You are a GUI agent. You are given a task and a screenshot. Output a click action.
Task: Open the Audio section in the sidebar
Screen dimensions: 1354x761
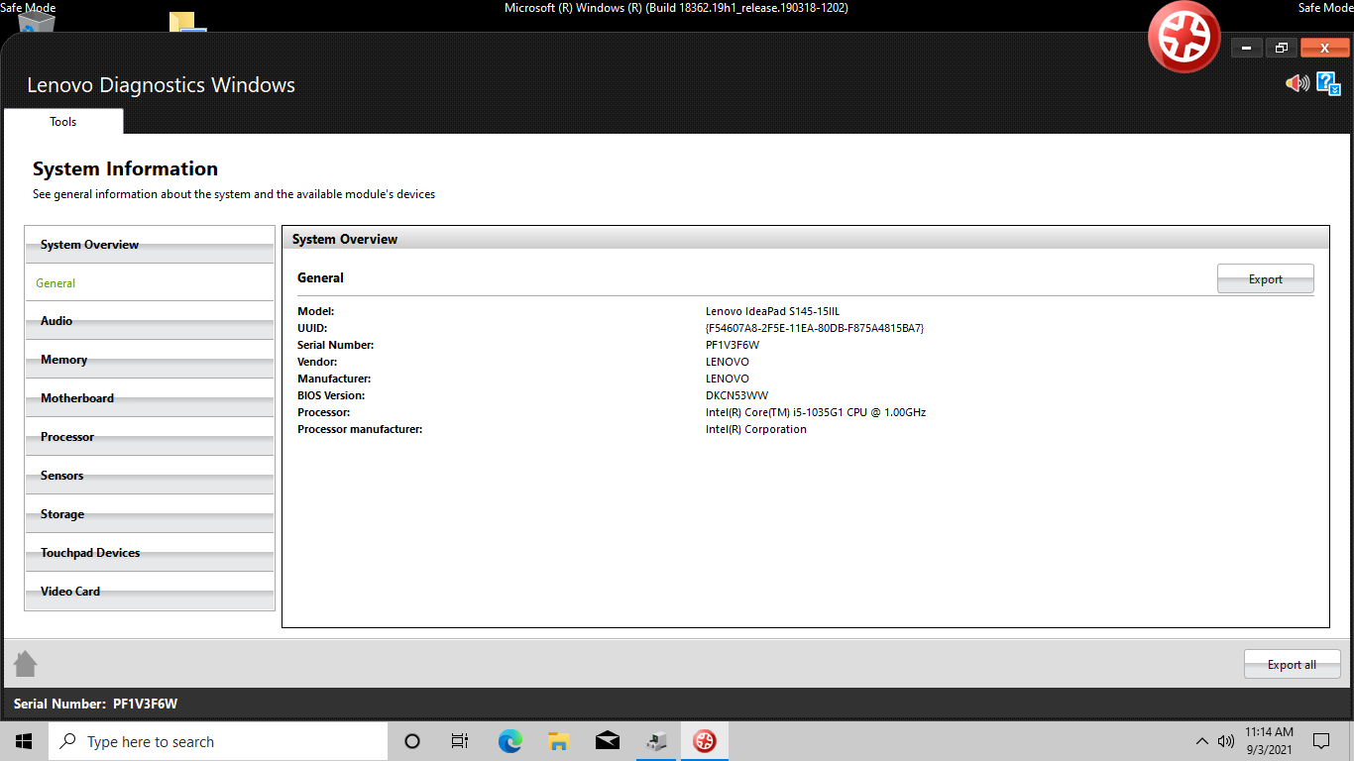pyautogui.click(x=150, y=321)
